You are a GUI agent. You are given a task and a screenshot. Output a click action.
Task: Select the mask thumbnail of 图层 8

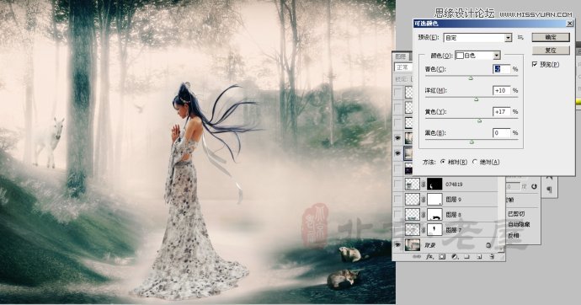point(434,215)
